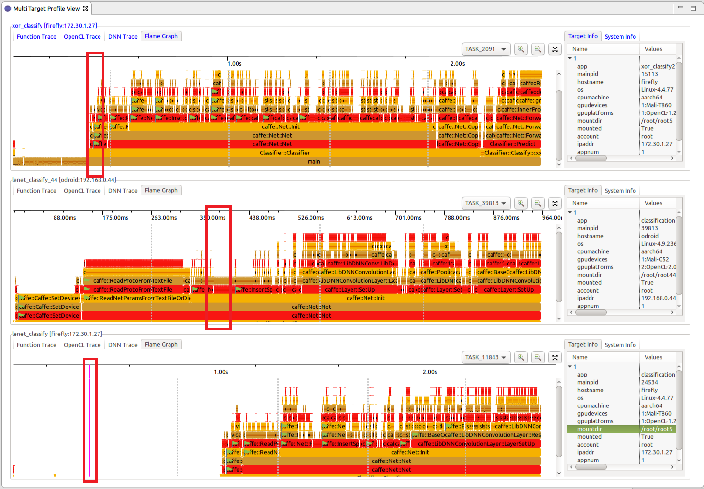
Task: Zoom out on the xor_classify flame graph
Action: 537,49
